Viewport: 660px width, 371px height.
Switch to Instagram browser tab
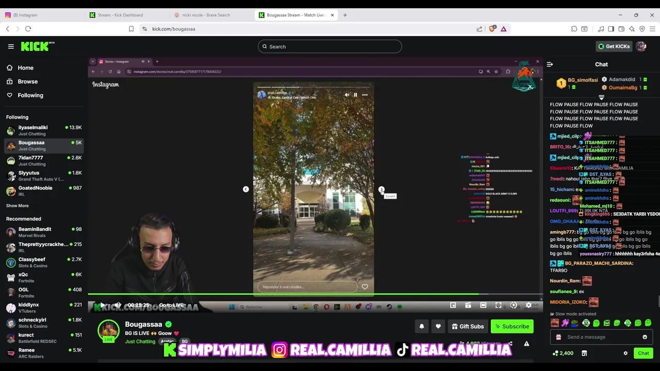click(x=41, y=15)
